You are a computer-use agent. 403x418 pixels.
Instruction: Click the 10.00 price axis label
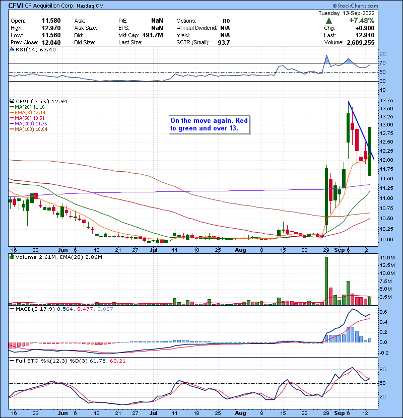click(x=386, y=239)
